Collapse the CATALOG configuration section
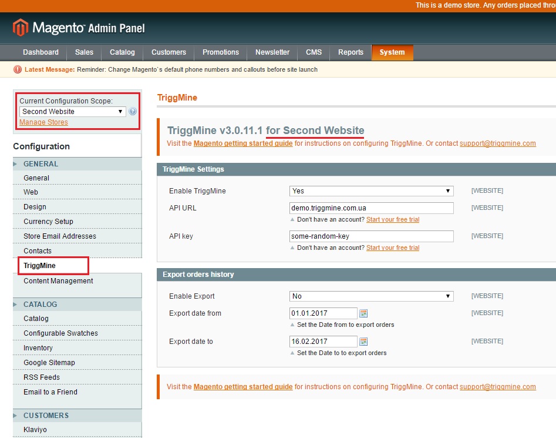The image size is (556, 438). click(77, 305)
